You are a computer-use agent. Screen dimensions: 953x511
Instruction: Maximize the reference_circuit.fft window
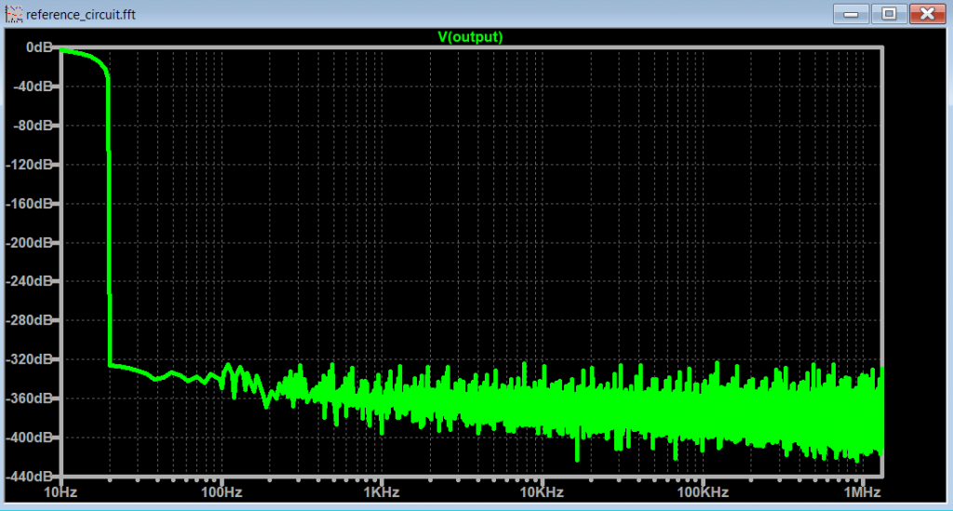(889, 13)
